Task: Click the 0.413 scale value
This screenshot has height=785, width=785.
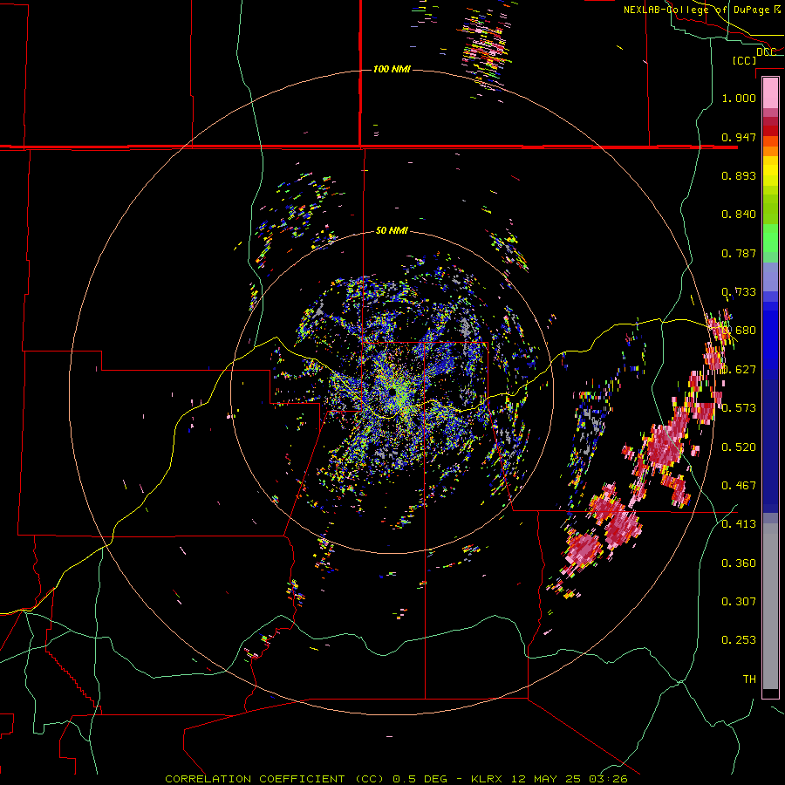Action: pyautogui.click(x=739, y=524)
